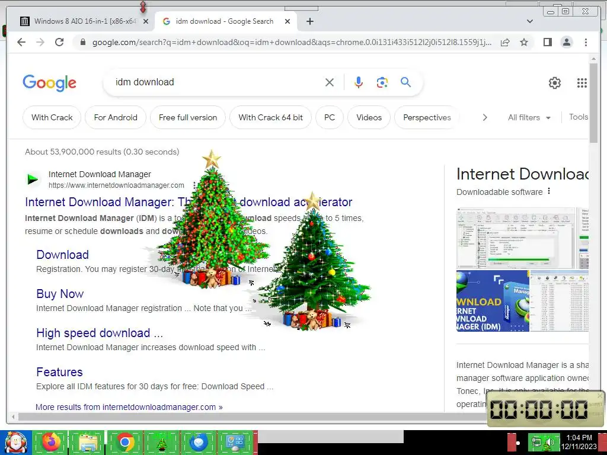
Task: Search by image with Google Lens
Action: 382,82
